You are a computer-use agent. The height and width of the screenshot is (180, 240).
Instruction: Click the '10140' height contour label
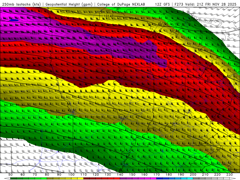tap(109, 16)
